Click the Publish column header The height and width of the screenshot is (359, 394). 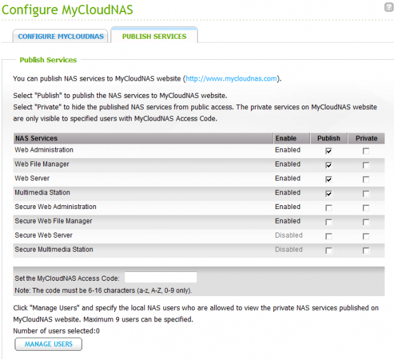(x=329, y=138)
